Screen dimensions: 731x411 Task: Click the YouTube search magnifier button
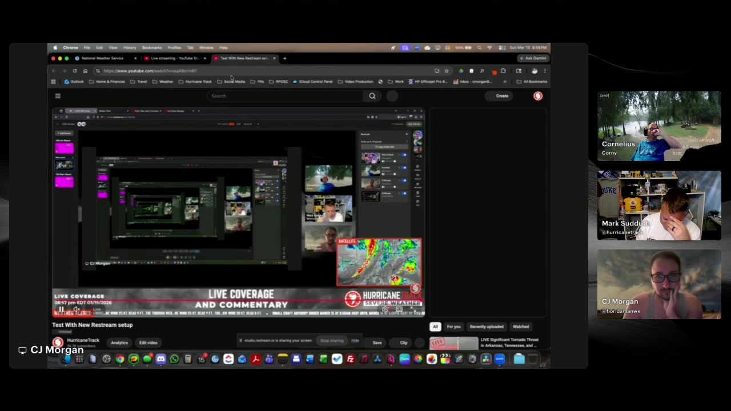[372, 96]
